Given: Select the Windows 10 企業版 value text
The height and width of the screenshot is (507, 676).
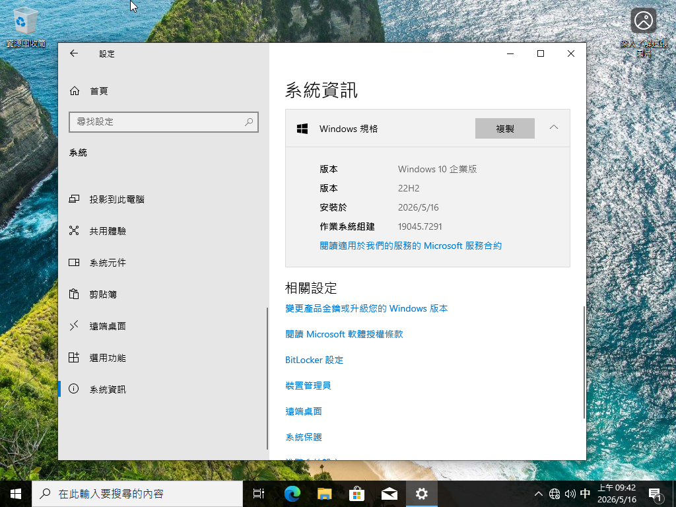Looking at the screenshot, I should (x=437, y=169).
